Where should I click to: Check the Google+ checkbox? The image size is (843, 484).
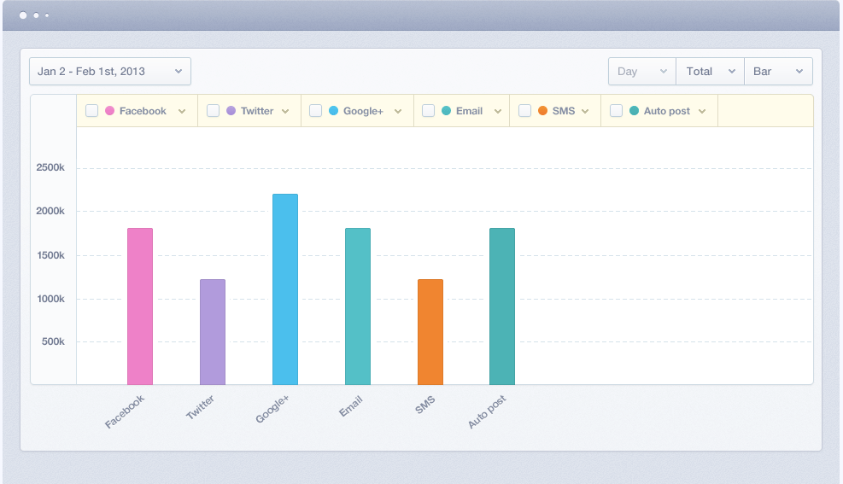coord(315,111)
